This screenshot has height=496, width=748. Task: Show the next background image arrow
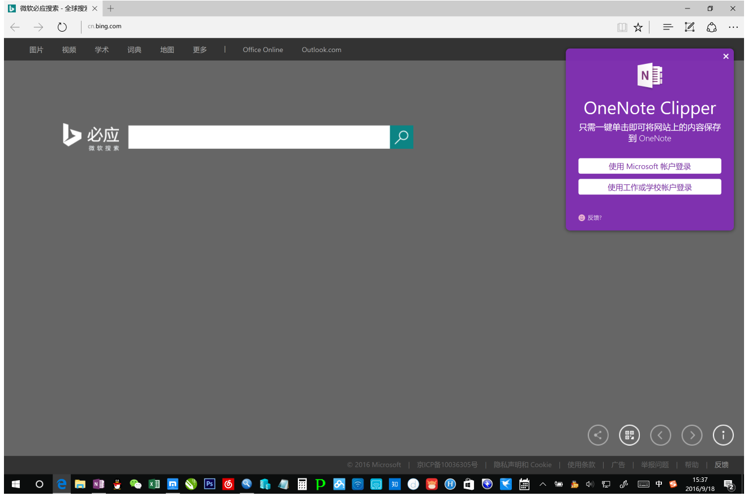click(x=692, y=435)
